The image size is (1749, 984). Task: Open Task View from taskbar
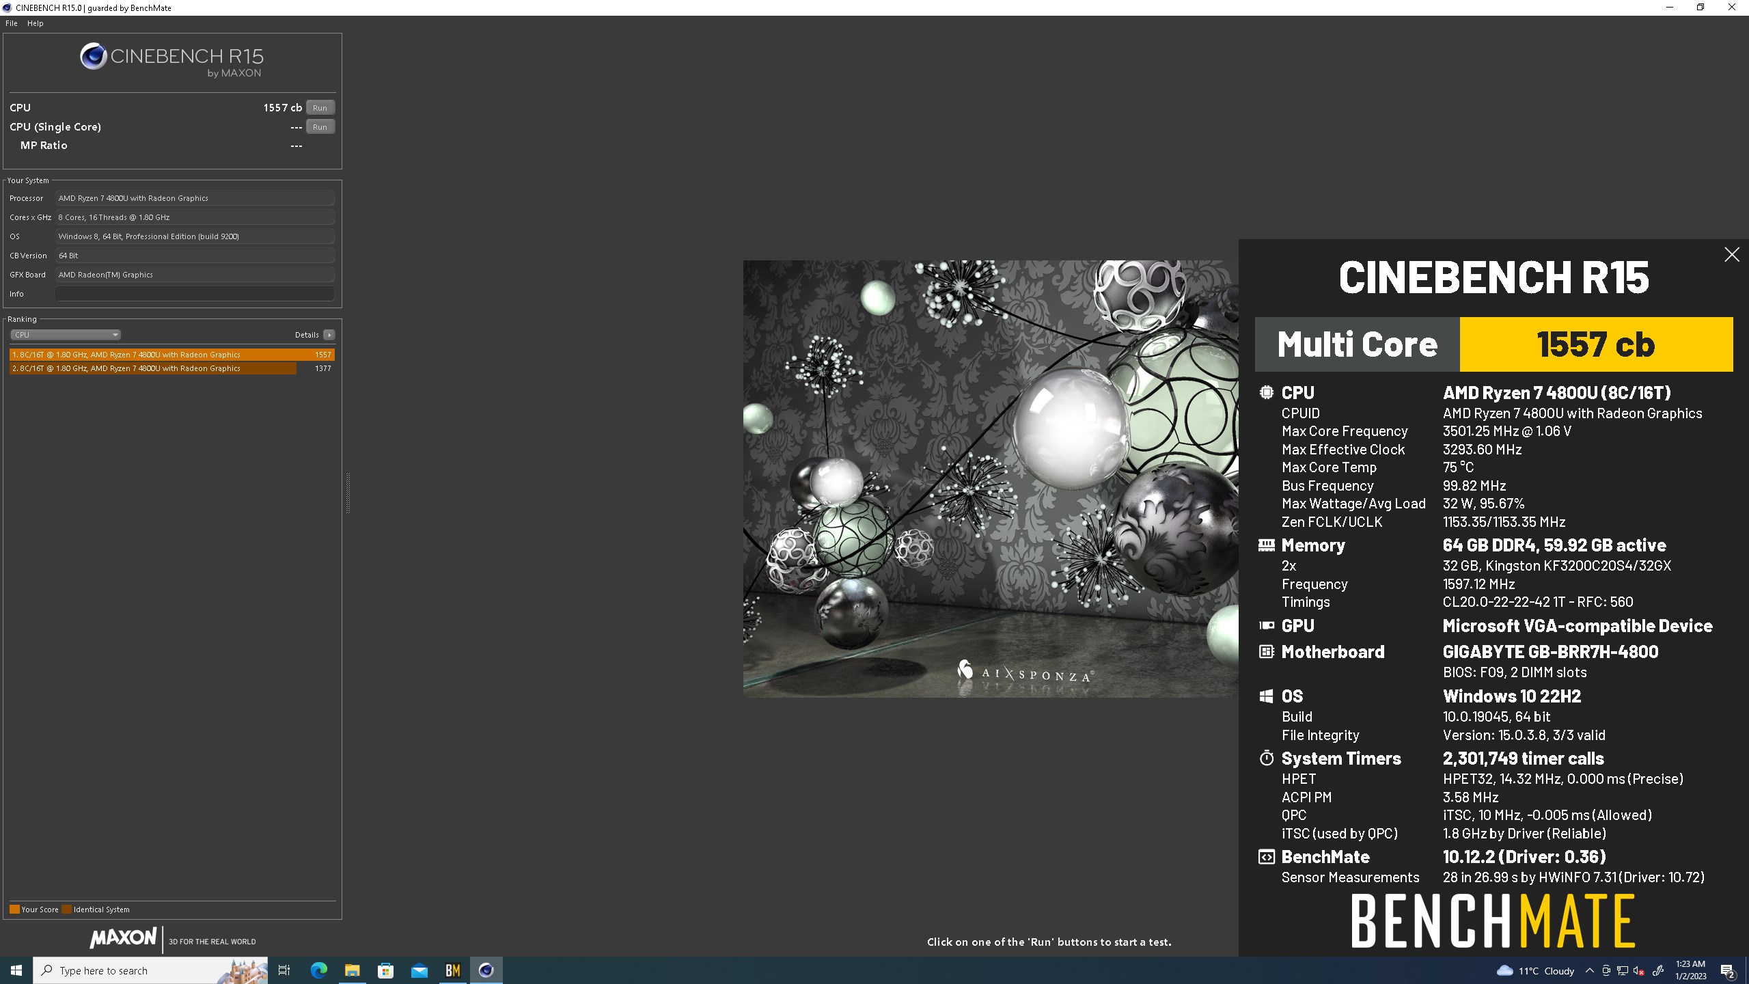(284, 970)
